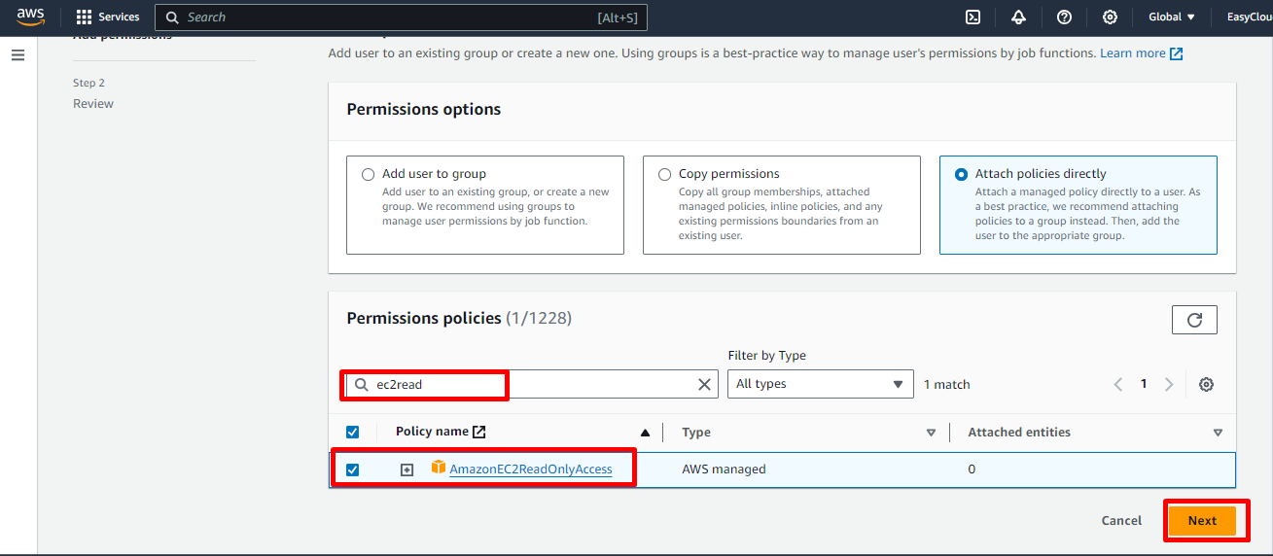Click the Cancel button
1273x556 pixels.
(x=1121, y=521)
